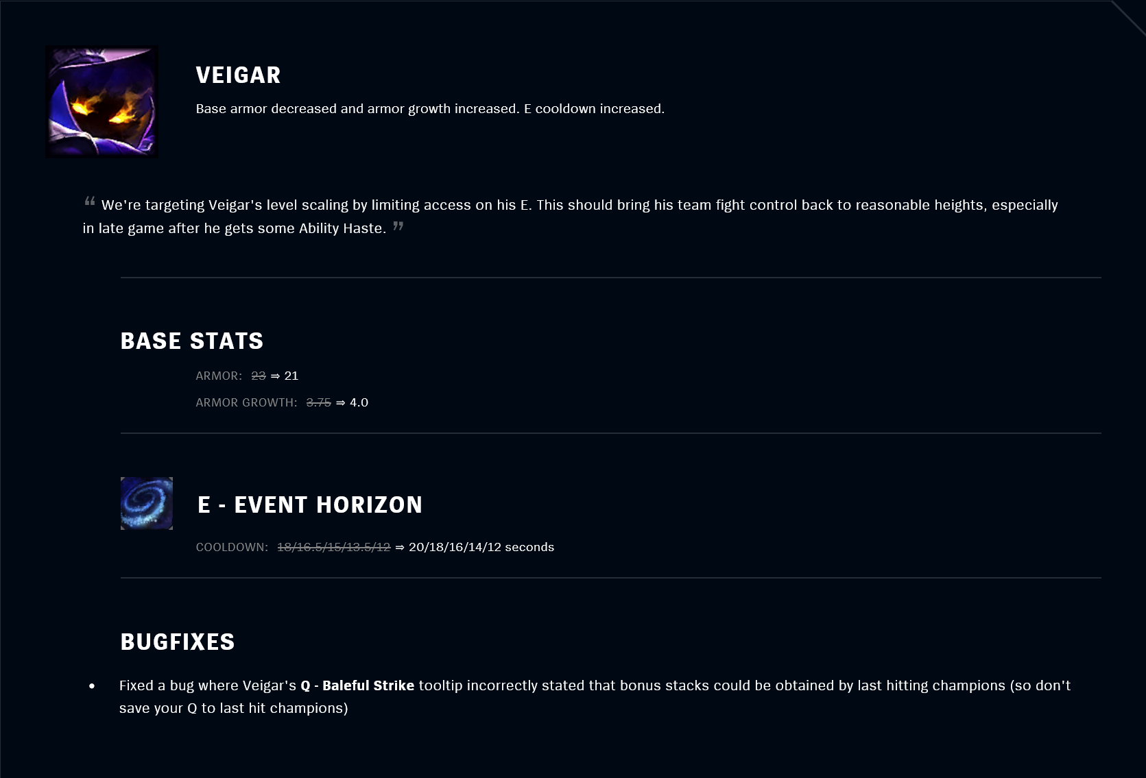
Task: Click the COOLDOWN label
Action: click(x=232, y=547)
